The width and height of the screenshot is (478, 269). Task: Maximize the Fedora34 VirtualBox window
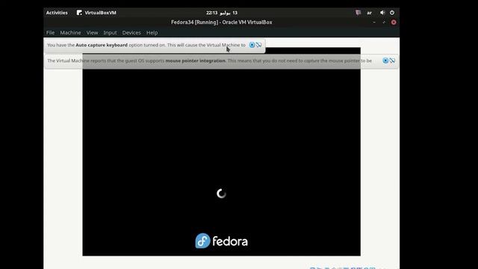[x=384, y=22]
